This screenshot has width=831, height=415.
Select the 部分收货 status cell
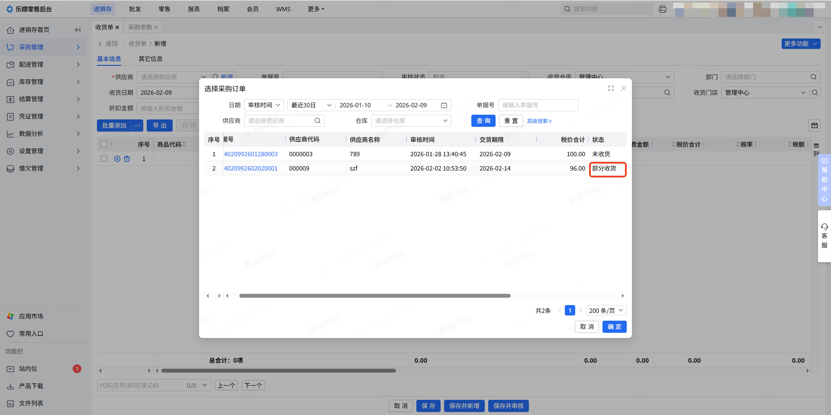click(608, 168)
